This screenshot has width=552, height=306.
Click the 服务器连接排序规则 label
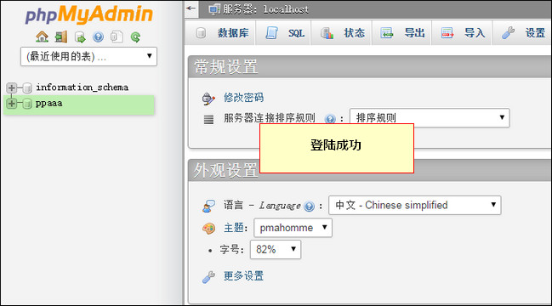[x=270, y=118]
